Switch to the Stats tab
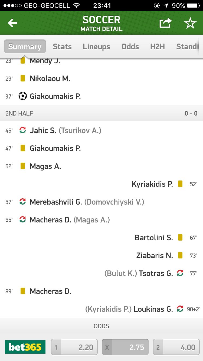The height and width of the screenshot is (361, 203). 62,47
